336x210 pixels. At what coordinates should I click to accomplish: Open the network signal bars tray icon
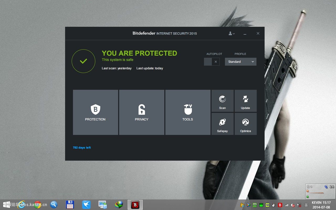[x=286, y=205]
